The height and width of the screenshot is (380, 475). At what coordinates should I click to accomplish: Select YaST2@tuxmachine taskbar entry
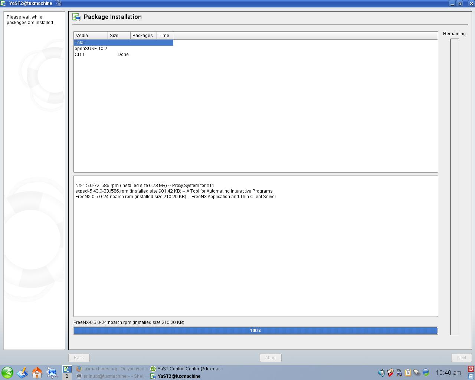tap(186, 376)
